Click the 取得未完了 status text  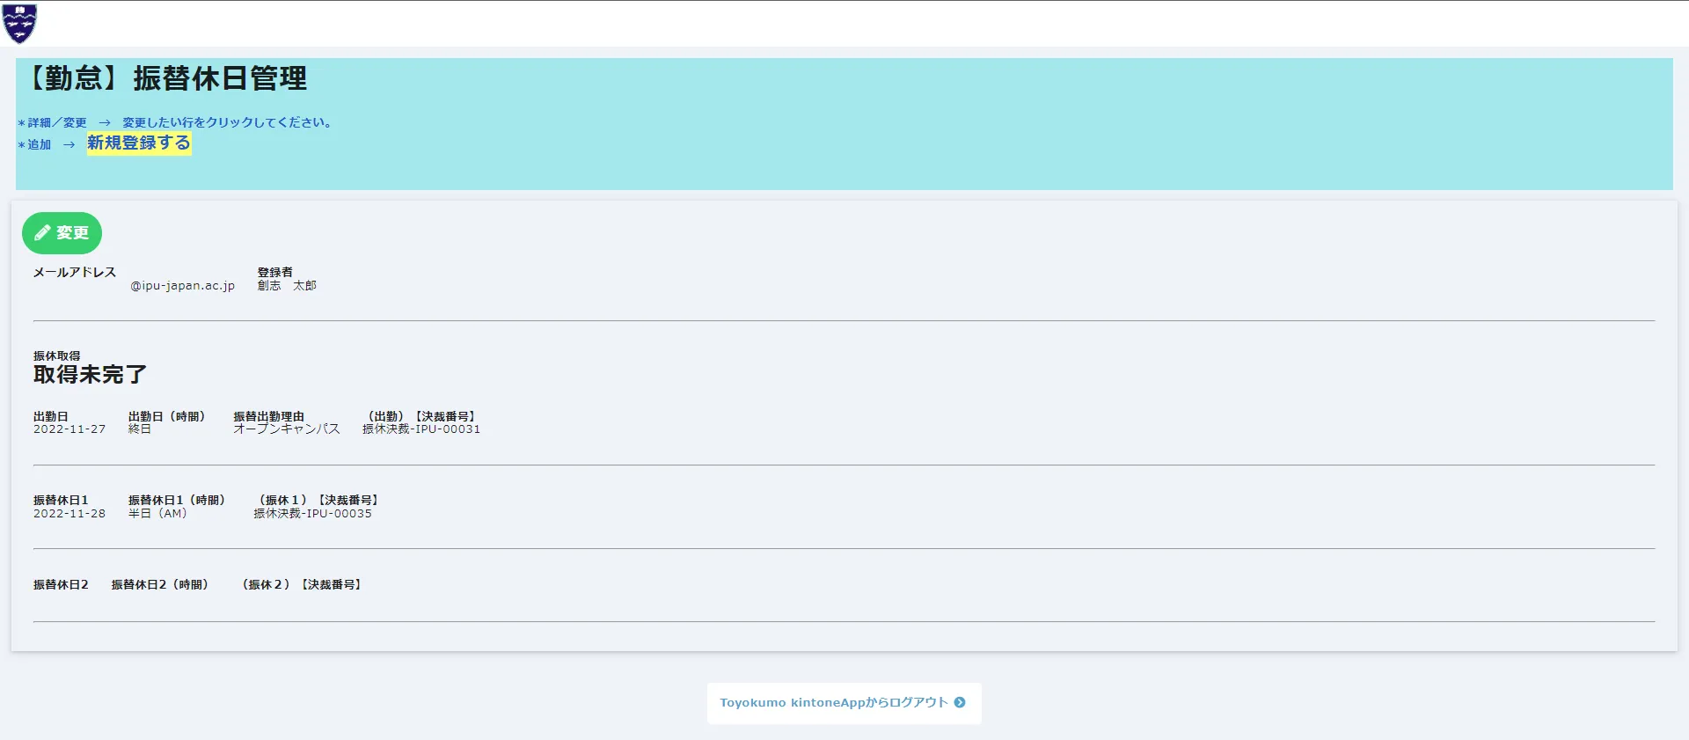tap(90, 375)
